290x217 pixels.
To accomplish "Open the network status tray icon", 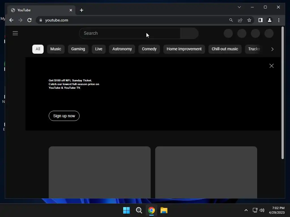I will pos(255,210).
